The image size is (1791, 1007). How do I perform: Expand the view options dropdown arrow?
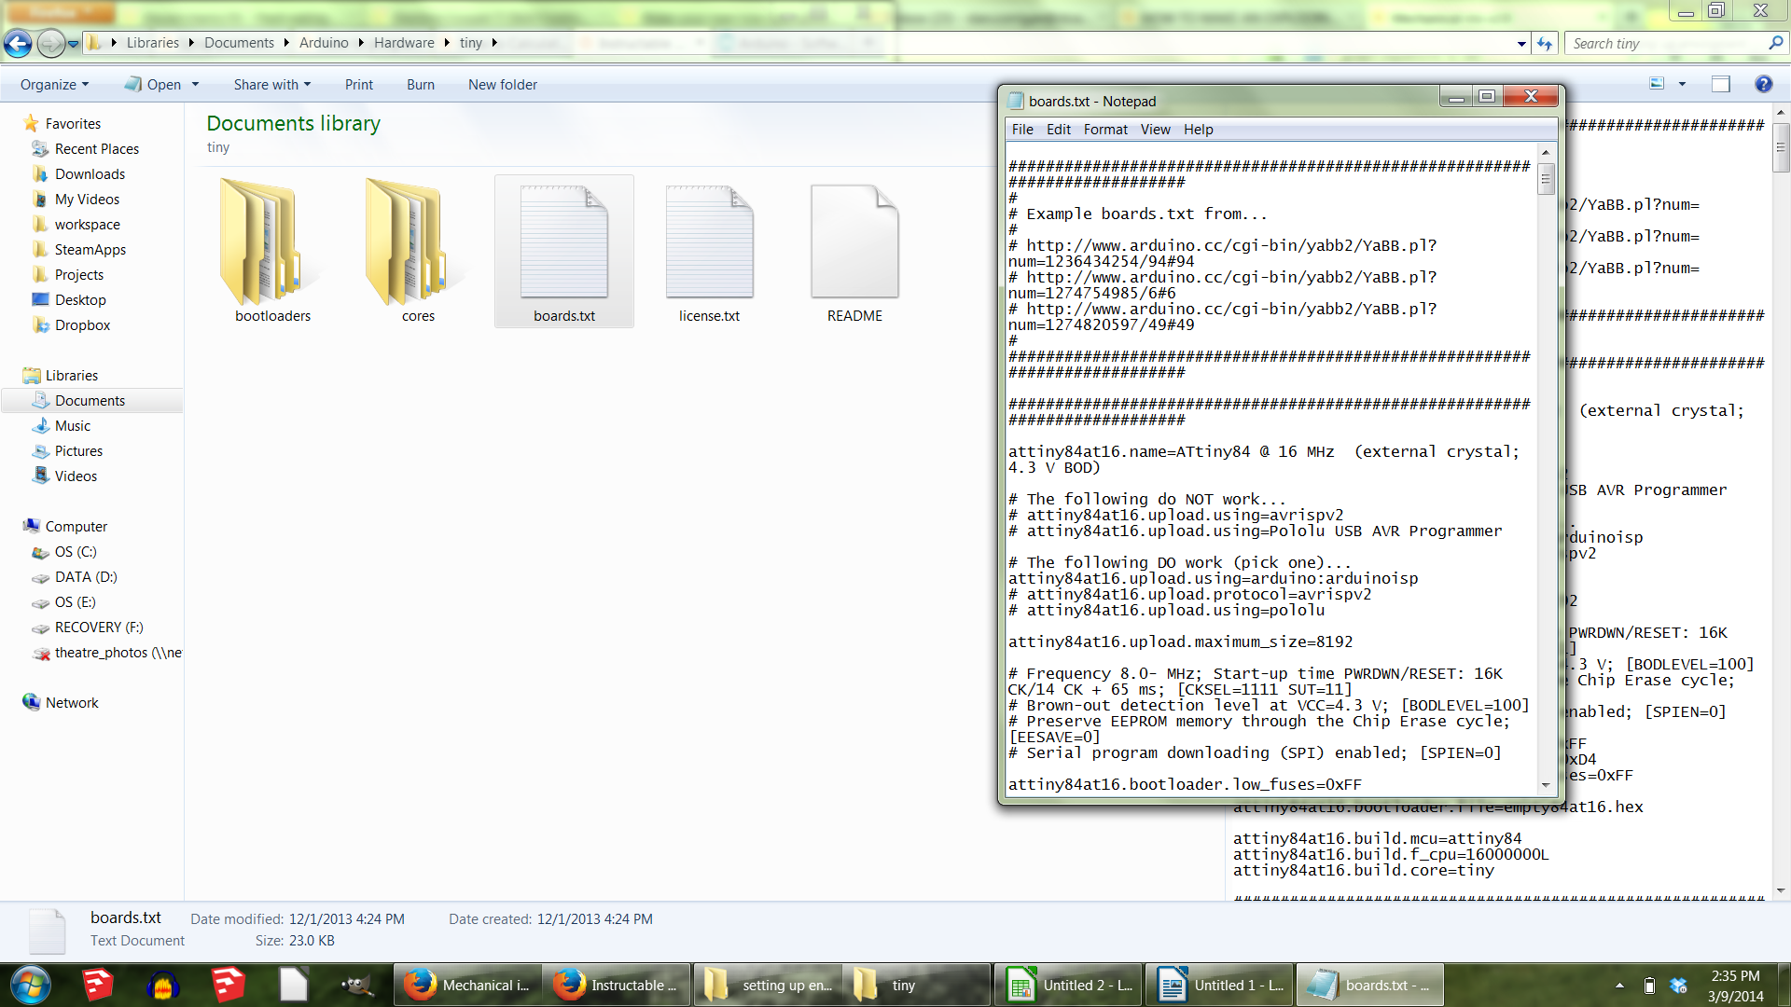click(x=1682, y=84)
